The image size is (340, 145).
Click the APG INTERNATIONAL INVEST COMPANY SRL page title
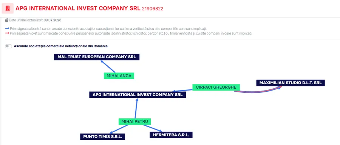pos(78,8)
